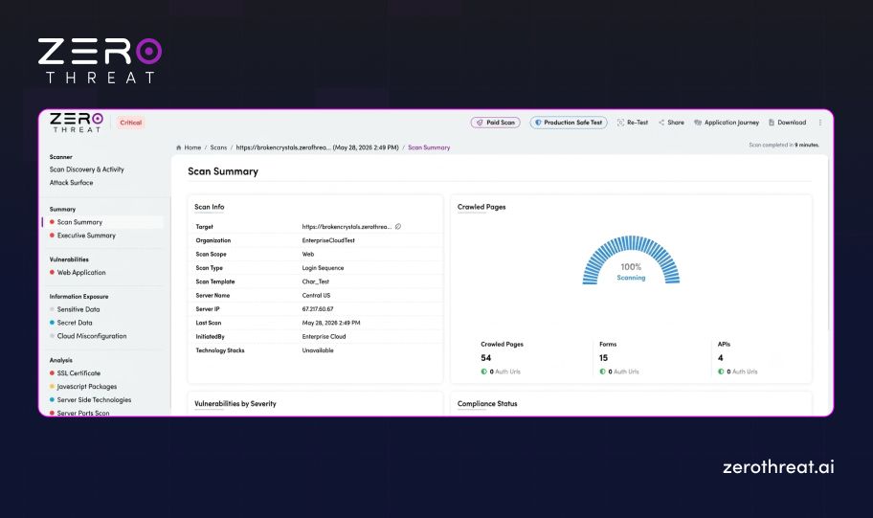873x518 pixels.
Task: Open SSL Certificate analysis in sidebar
Action: tap(78, 373)
